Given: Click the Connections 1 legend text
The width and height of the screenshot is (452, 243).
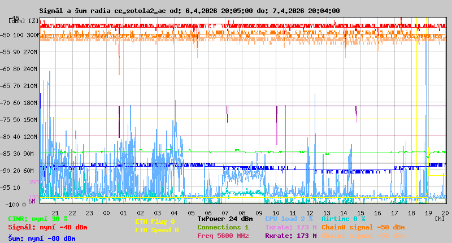Looking at the screenshot, I should click(x=223, y=227).
